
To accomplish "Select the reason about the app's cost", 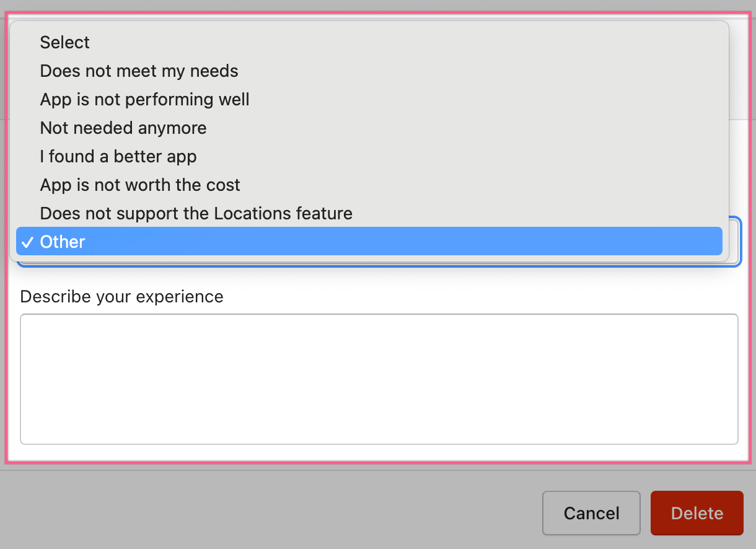I will 140,185.
